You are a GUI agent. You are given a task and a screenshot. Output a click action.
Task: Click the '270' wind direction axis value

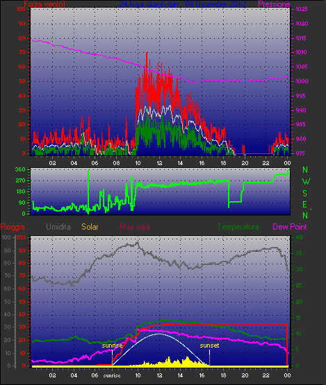20,181
